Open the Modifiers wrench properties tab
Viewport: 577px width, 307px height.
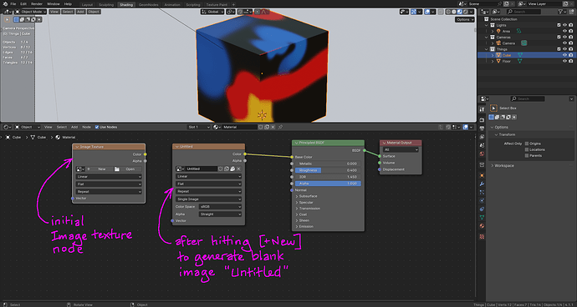click(482, 184)
